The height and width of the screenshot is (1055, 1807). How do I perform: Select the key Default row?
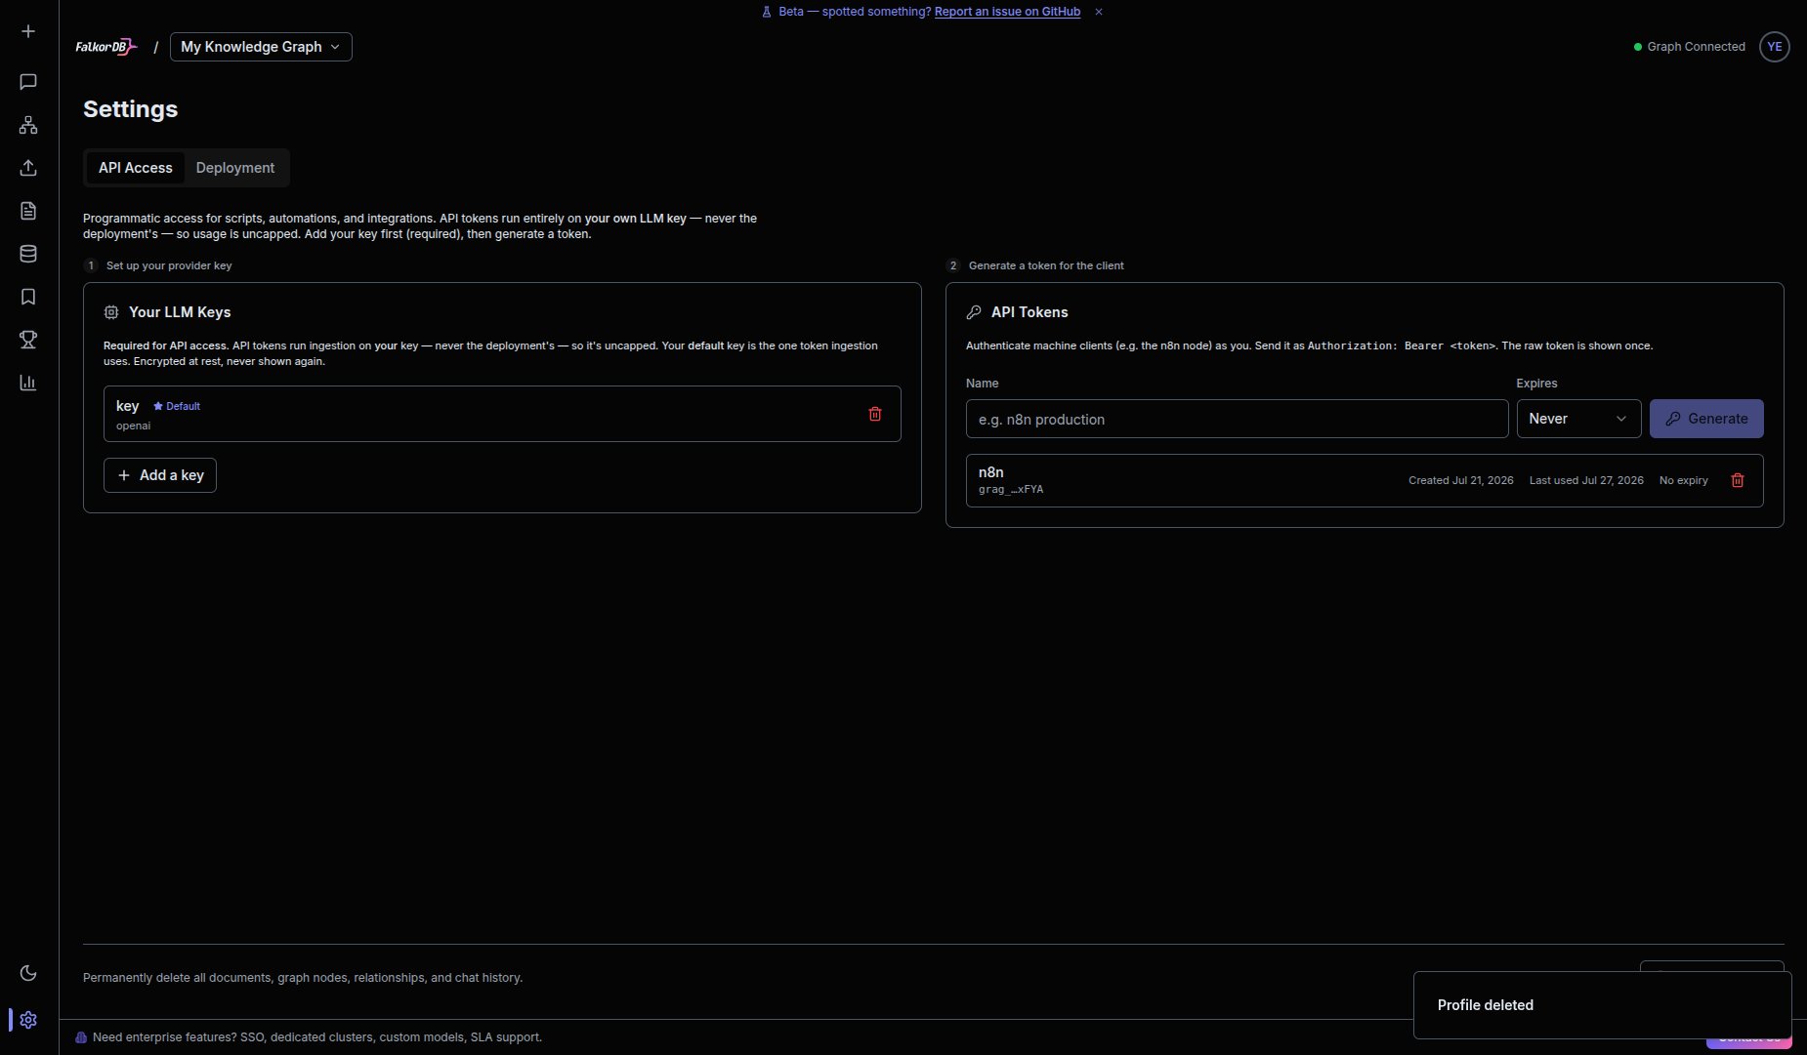(502, 414)
